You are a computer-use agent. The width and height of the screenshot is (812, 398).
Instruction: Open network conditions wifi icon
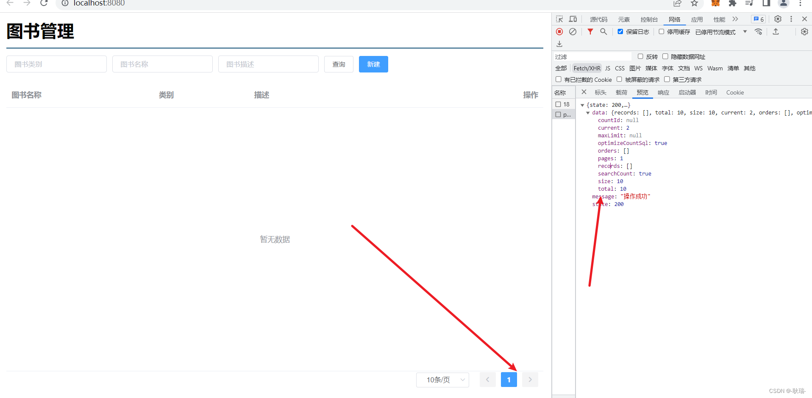click(x=759, y=32)
